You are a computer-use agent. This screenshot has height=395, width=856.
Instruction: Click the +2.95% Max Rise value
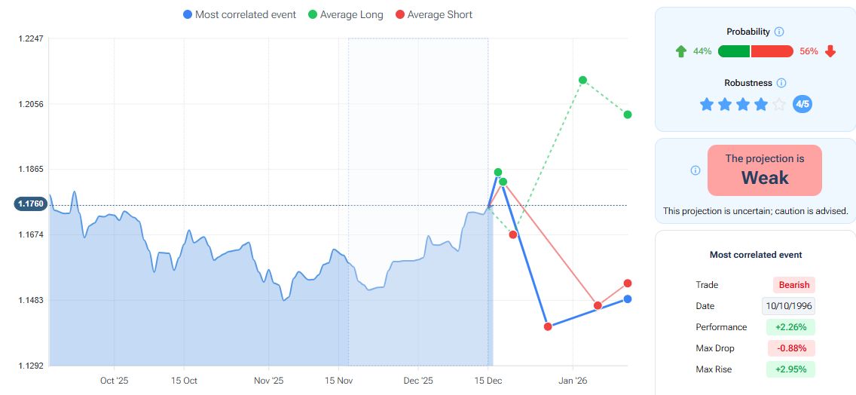tap(790, 369)
